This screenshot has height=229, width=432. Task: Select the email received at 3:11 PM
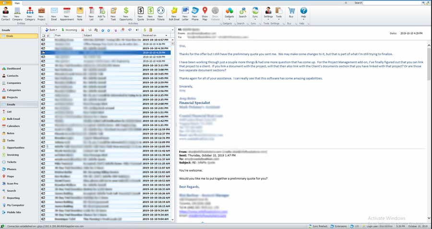106,66
